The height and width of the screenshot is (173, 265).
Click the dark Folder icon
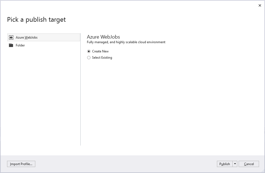coord(11,45)
